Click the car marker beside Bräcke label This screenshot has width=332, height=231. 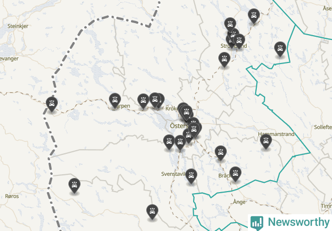coord(235,174)
